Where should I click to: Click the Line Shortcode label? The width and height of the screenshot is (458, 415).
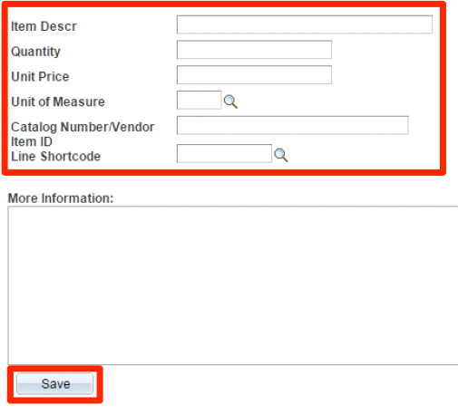click(55, 157)
